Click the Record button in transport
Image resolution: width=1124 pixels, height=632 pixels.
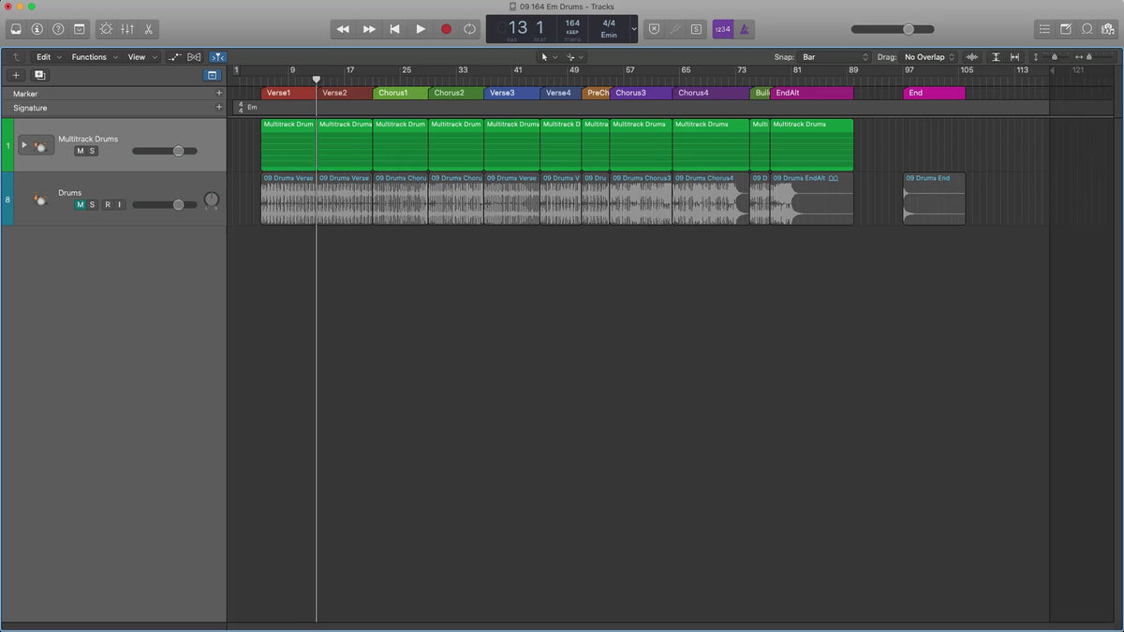coord(446,29)
